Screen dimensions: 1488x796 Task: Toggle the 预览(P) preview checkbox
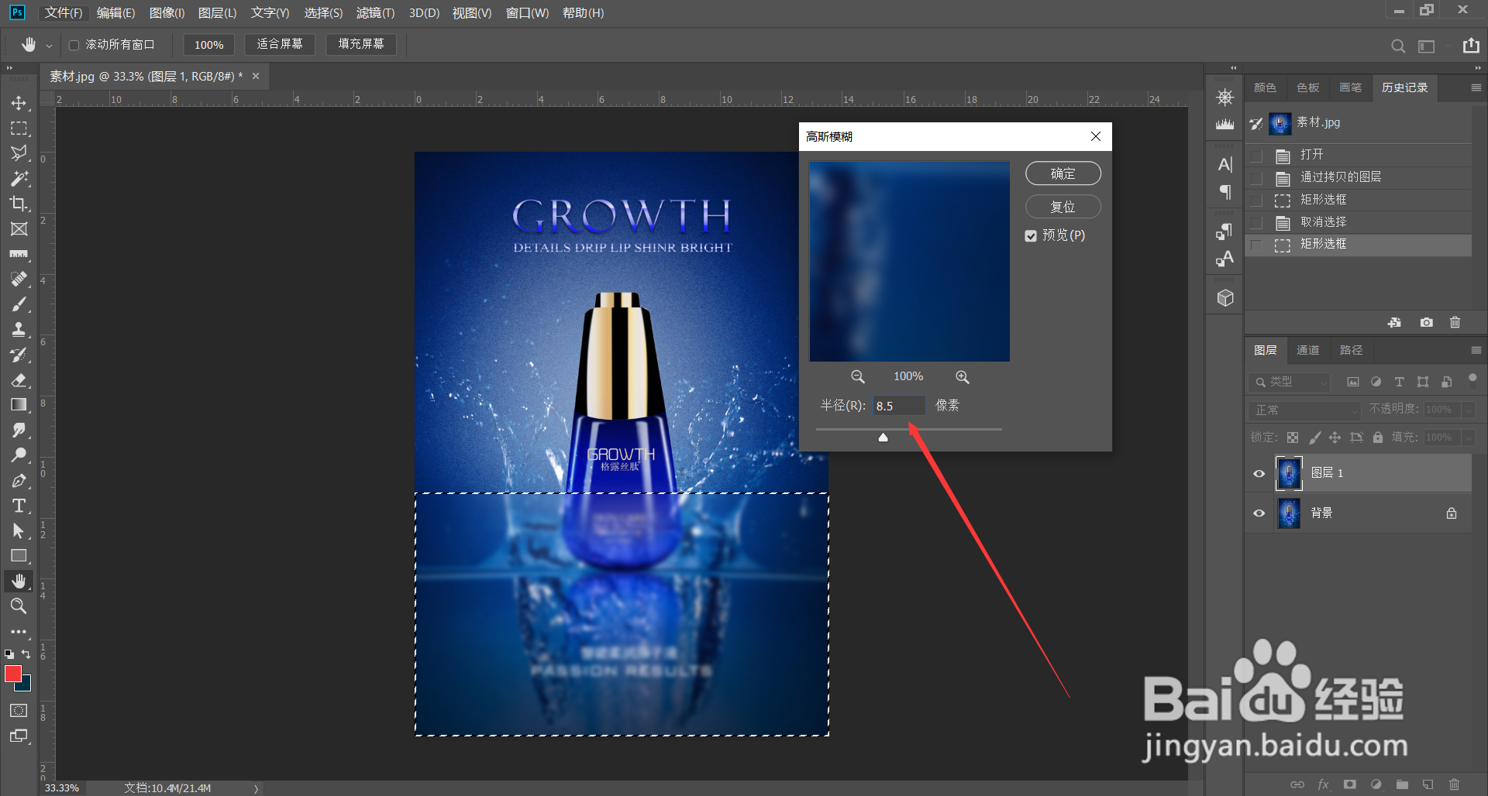pyautogui.click(x=1031, y=236)
